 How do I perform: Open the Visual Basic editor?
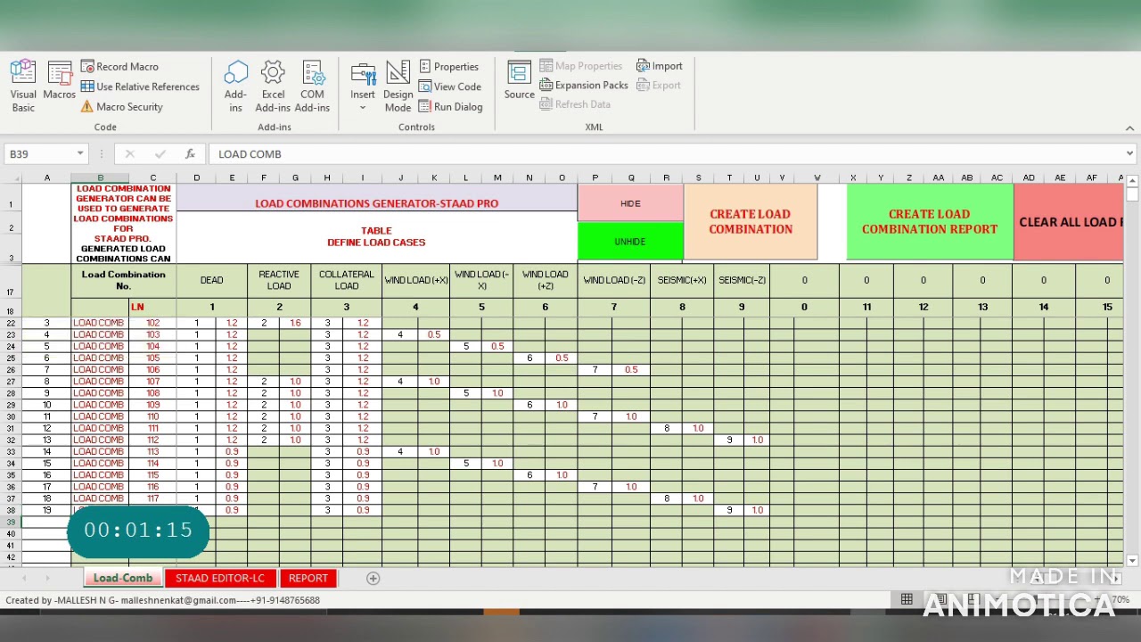[23, 86]
